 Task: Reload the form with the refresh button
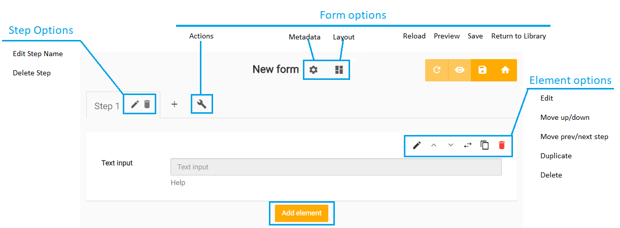(436, 70)
